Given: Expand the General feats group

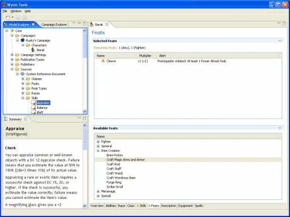Looking at the screenshot, I should point(98,146).
